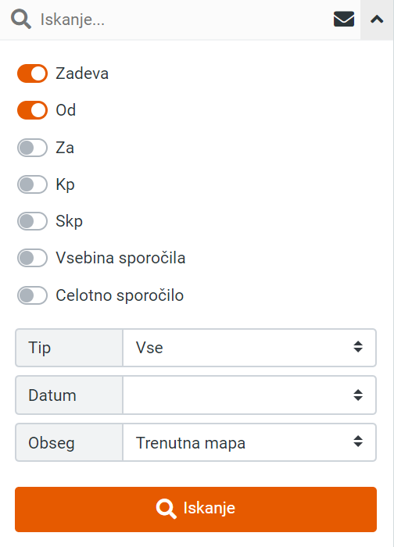Screen dimensions: 394x547
Task: Enable Vsebina sporočila toggle
Action: (x=33, y=258)
